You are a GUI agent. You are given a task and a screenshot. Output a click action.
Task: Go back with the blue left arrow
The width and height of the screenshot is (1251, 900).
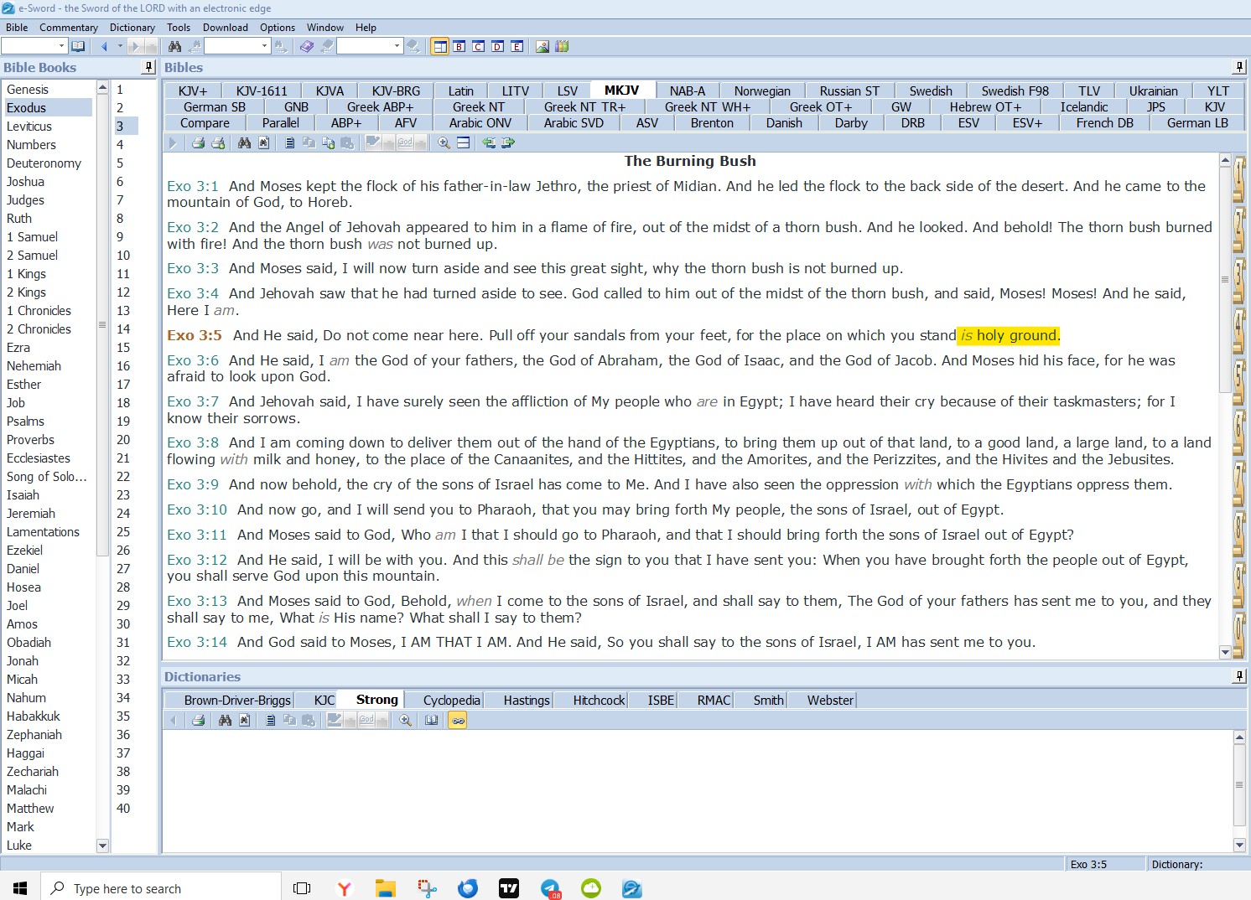pos(105,46)
